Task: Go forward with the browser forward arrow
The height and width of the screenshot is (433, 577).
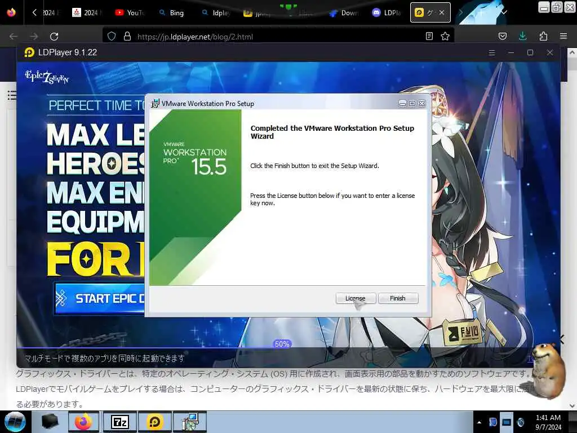Action: 34,37
